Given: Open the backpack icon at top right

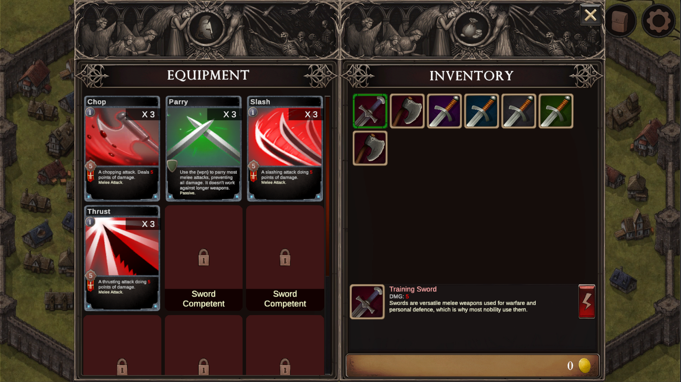Looking at the screenshot, I should coord(620,21).
